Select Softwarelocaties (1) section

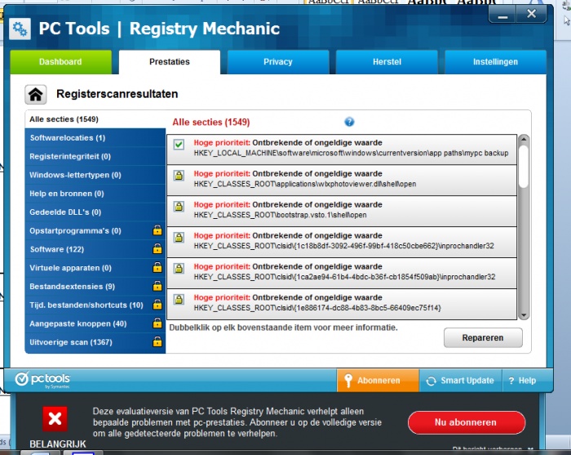95,138
